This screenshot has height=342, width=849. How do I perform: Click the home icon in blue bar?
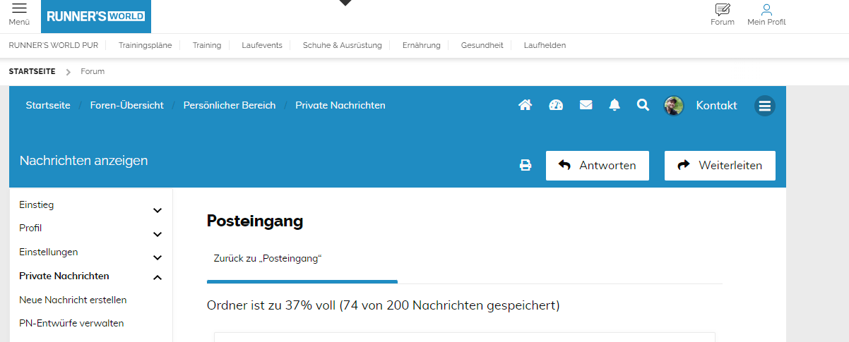525,105
